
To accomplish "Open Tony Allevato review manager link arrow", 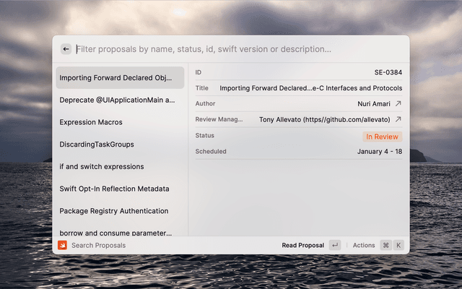I will (398, 119).
